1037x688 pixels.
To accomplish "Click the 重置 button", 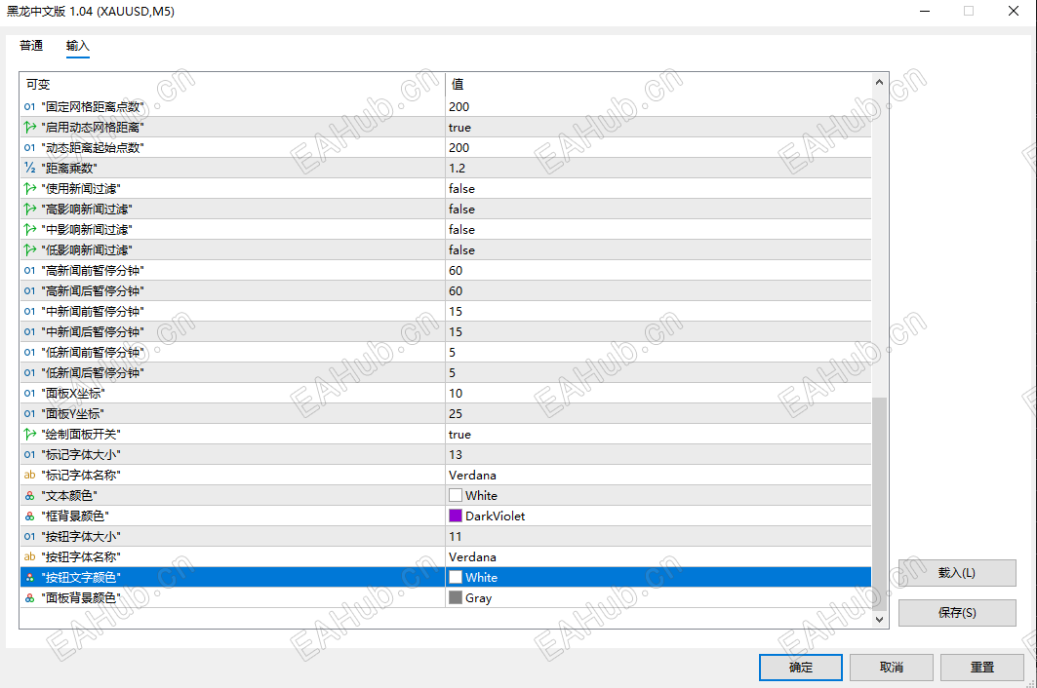I will pyautogui.click(x=982, y=668).
